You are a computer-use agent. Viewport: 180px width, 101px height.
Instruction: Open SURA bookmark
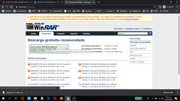tap(154, 11)
